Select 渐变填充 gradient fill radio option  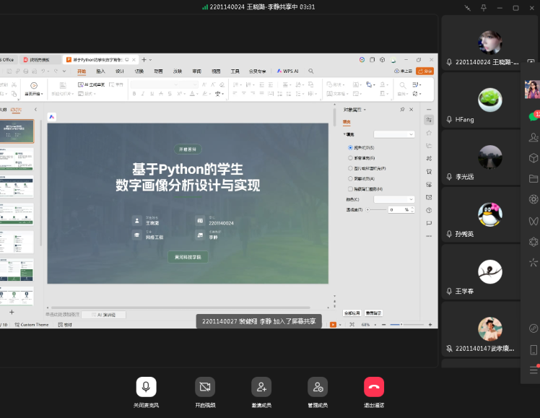351,157
